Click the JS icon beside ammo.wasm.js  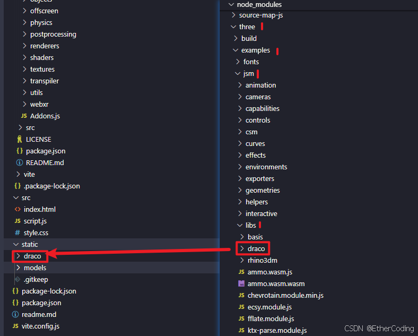(241, 272)
